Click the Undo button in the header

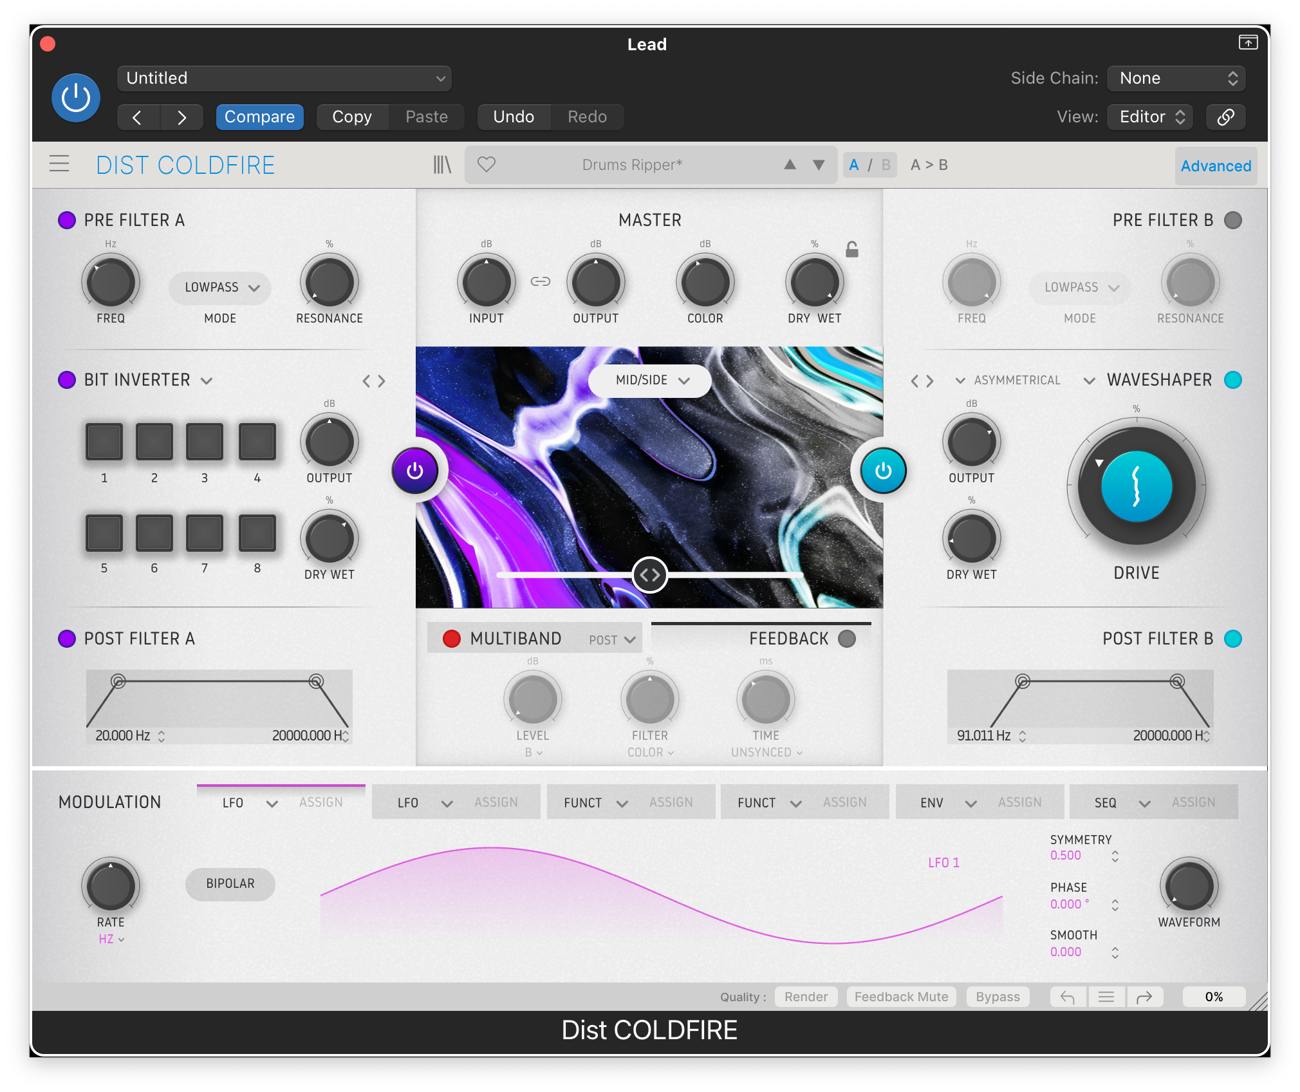click(514, 117)
